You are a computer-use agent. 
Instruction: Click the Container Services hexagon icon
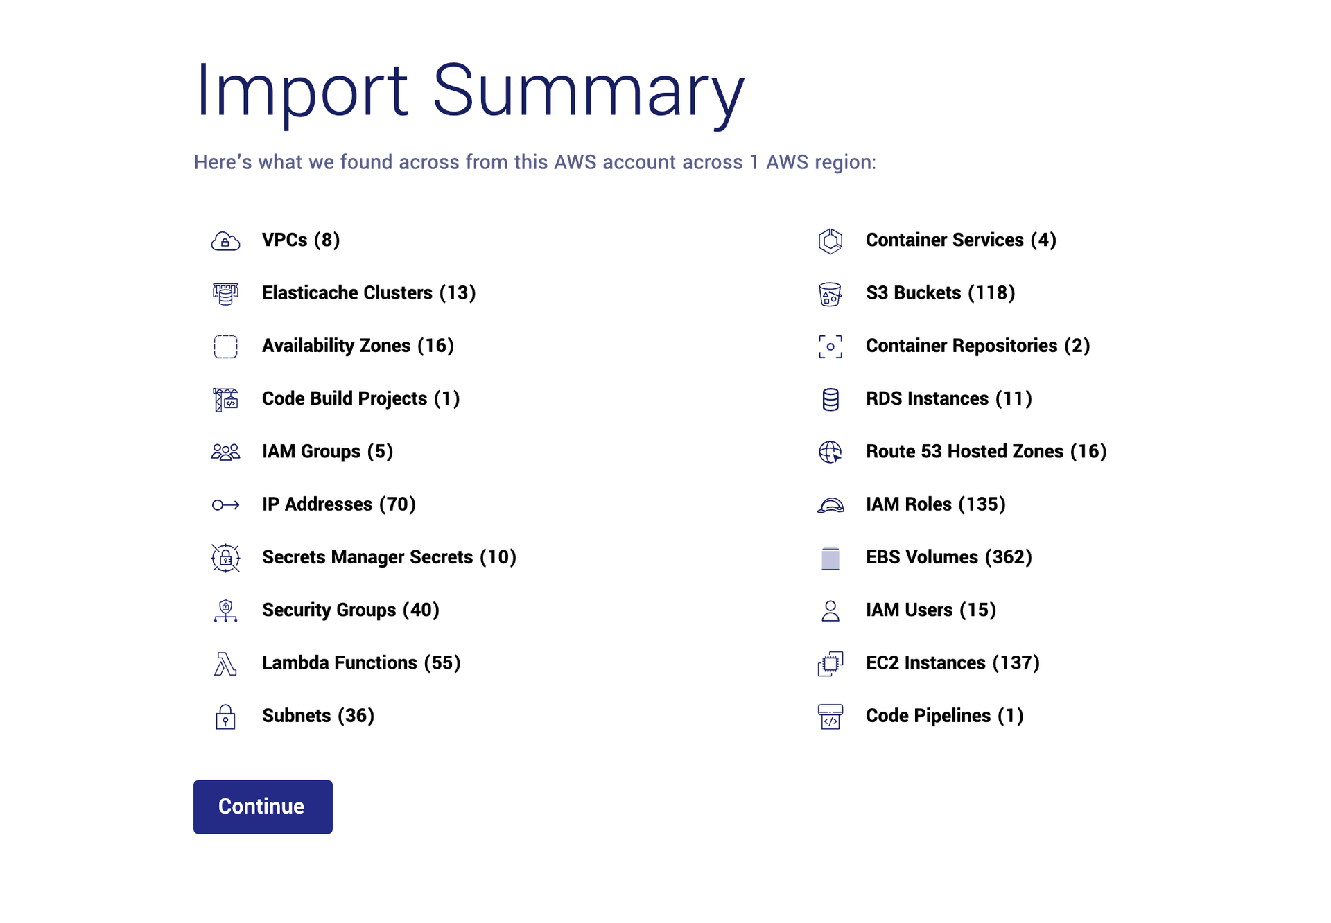click(x=830, y=241)
